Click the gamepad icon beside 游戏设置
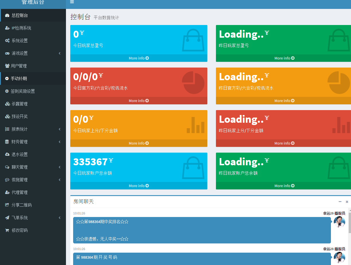This screenshot has height=265, width=351. [7, 53]
